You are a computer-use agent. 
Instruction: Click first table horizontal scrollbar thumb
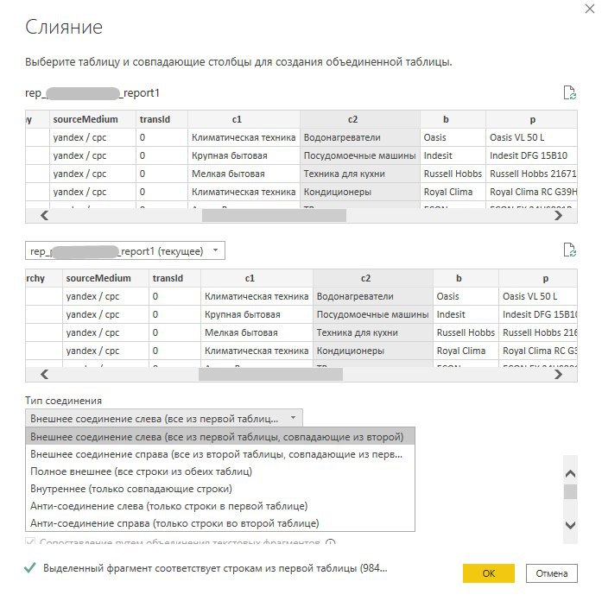274,215
